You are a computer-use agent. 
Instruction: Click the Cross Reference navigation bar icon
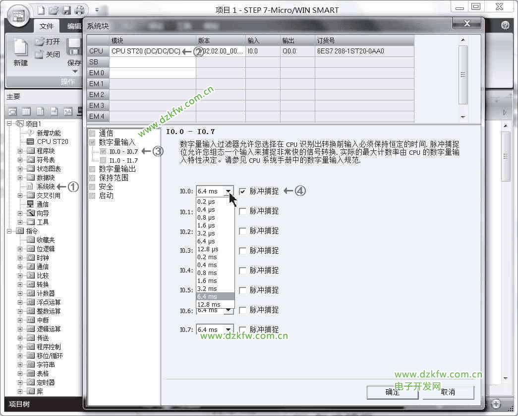[68, 112]
